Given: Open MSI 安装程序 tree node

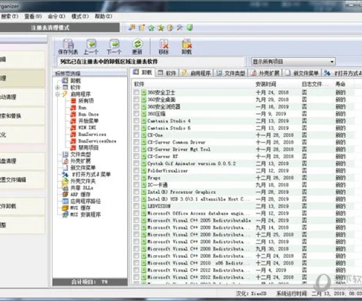Looking at the screenshot, I should point(85,215).
